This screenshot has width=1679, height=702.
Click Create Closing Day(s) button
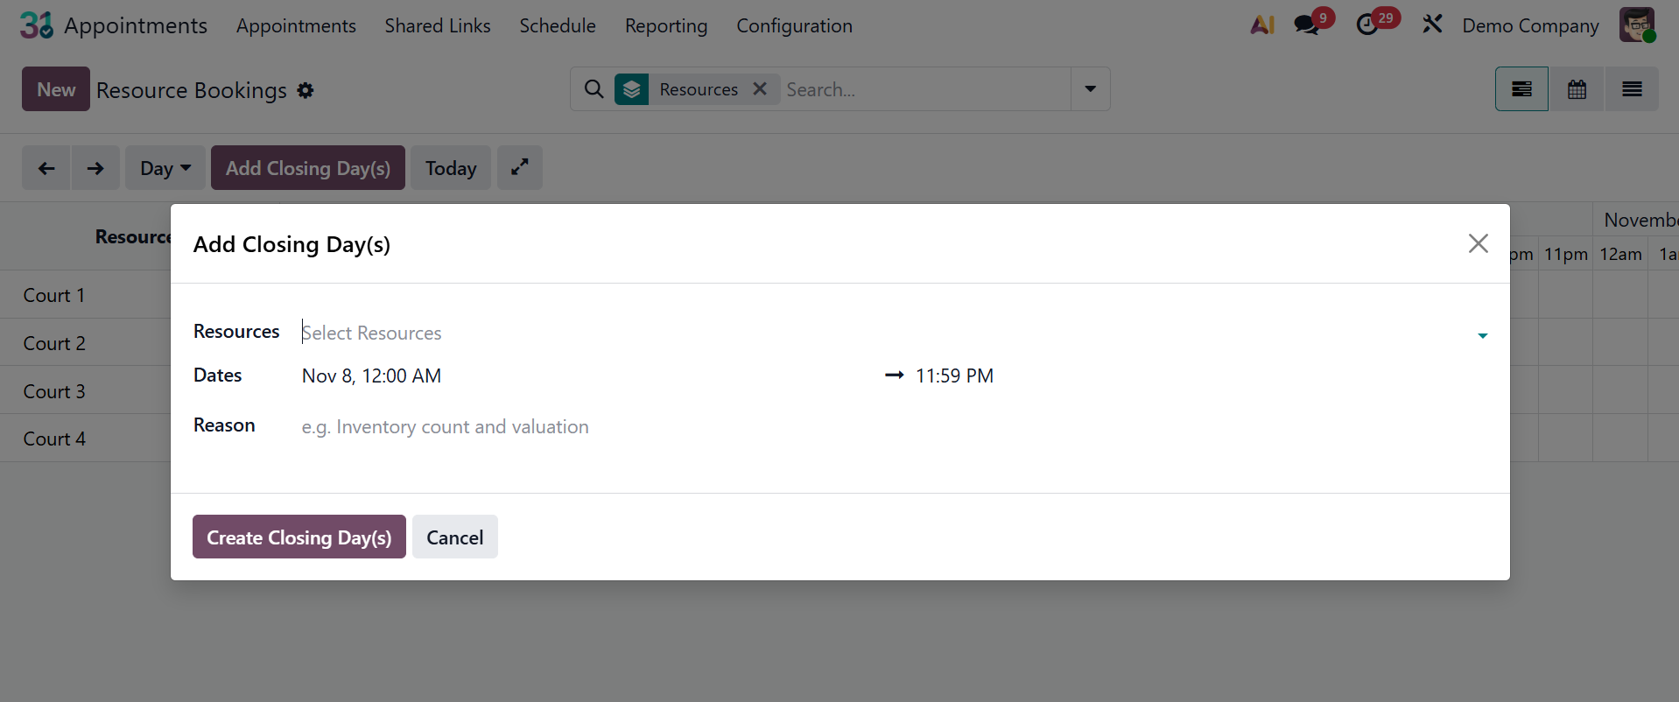tap(299, 537)
